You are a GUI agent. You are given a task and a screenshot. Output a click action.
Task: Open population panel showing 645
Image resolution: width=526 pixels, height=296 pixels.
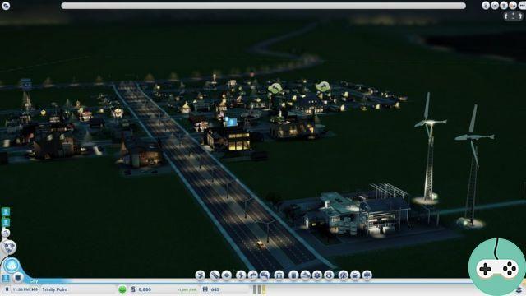coord(211,289)
